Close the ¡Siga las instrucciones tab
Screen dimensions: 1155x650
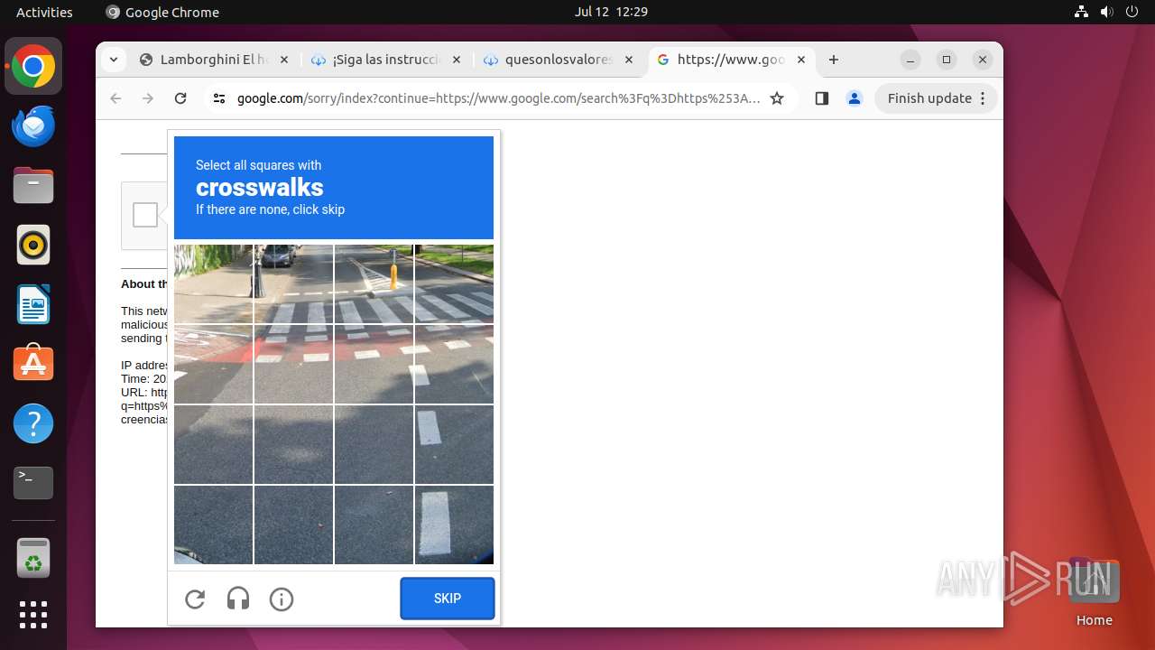click(x=456, y=60)
